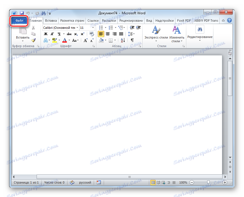Save document using the floppy disk icon

(x=22, y=13)
